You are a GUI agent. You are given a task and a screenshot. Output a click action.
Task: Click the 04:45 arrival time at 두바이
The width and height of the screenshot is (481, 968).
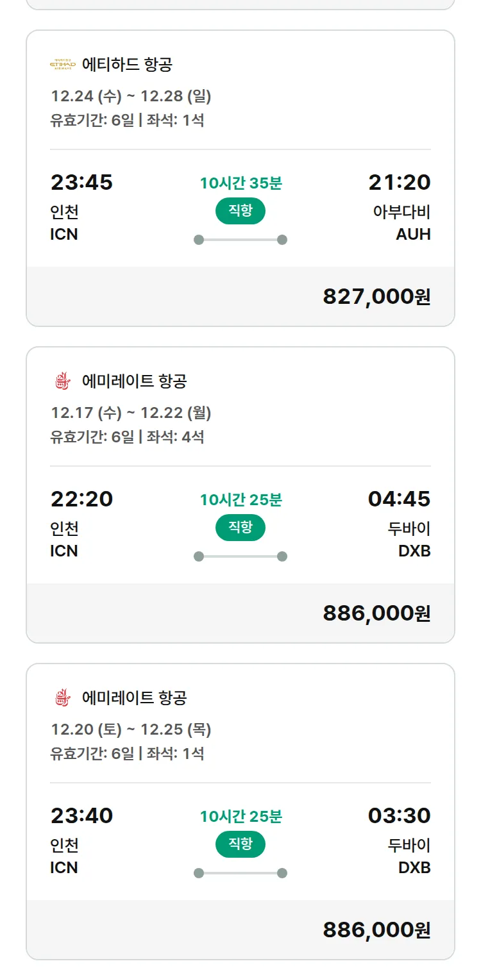(399, 499)
